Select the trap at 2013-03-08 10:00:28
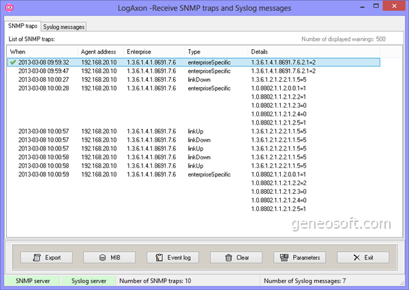Screen dimensions: 409x290 194,88
